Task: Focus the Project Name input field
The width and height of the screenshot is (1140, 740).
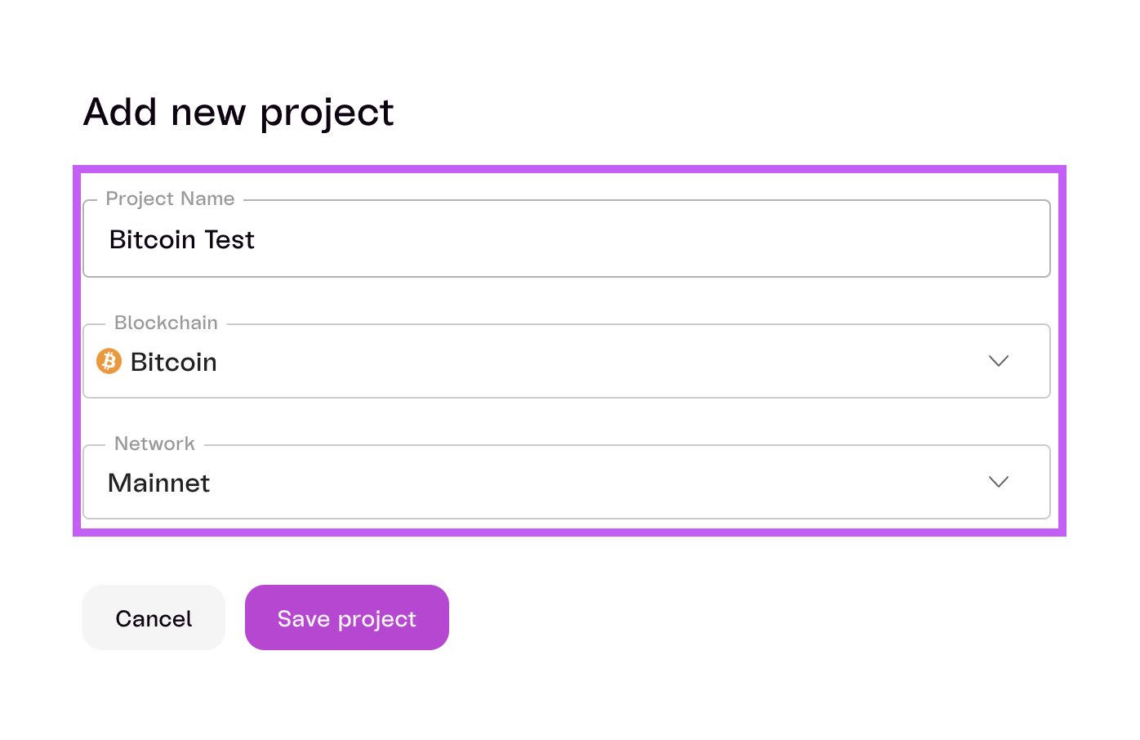Action: [567, 239]
